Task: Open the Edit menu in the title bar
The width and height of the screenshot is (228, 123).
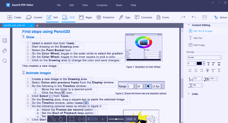Action: tap(72, 5)
